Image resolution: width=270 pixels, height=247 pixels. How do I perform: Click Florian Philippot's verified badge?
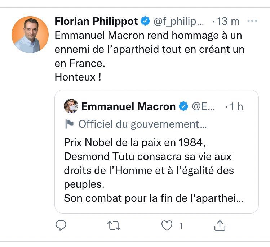(145, 22)
